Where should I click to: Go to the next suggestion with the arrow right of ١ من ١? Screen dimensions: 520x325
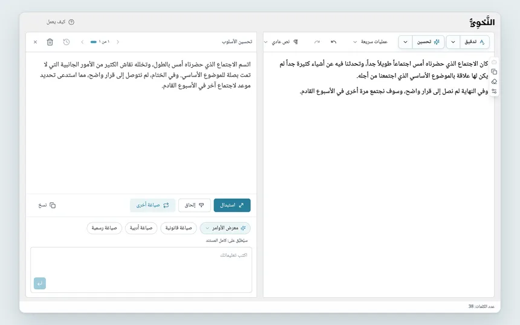pos(118,42)
